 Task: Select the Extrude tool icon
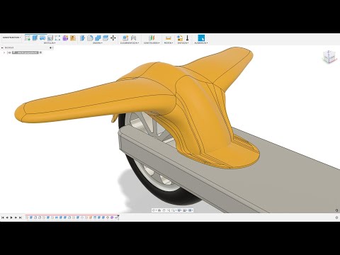(x=35, y=38)
